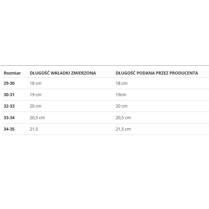This screenshot has height=209, width=209.
Task: Click measured 19 cm value for 30-31
Action: (x=36, y=95)
